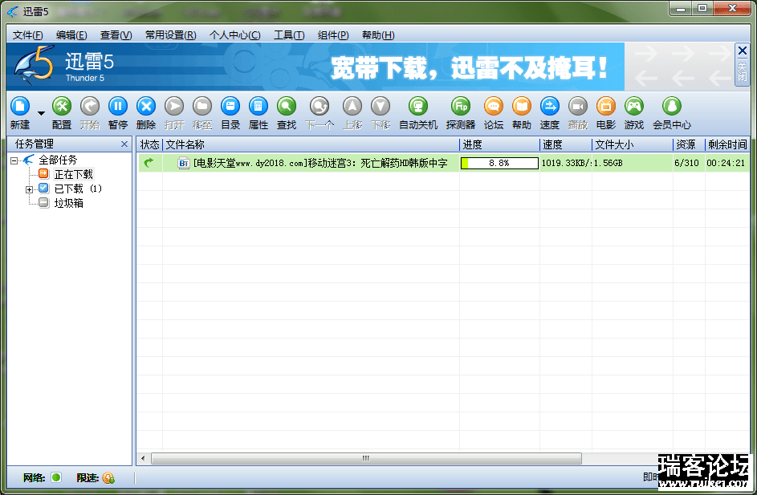Click the 帮助 (Help) toolbar icon

click(522, 107)
